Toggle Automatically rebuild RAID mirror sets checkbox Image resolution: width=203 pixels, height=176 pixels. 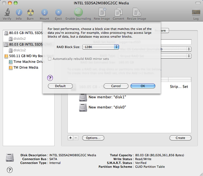(x=50, y=59)
